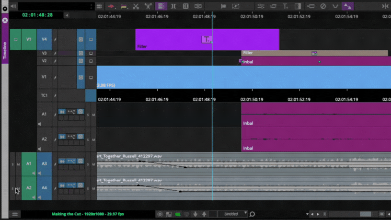Toggle the waveform display on track A1
The image size is (391, 220).
(x=62, y=112)
